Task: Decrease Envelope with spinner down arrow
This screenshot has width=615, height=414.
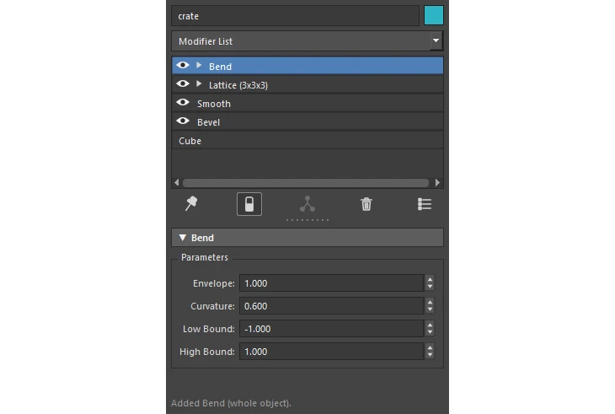Action: coord(430,287)
